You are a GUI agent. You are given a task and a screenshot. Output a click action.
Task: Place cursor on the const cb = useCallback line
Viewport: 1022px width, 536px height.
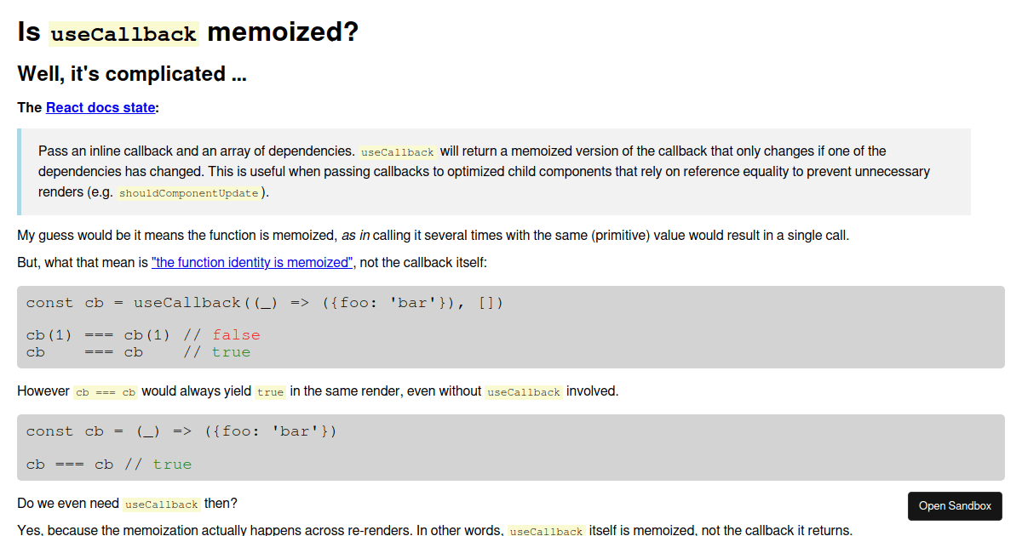coord(265,303)
